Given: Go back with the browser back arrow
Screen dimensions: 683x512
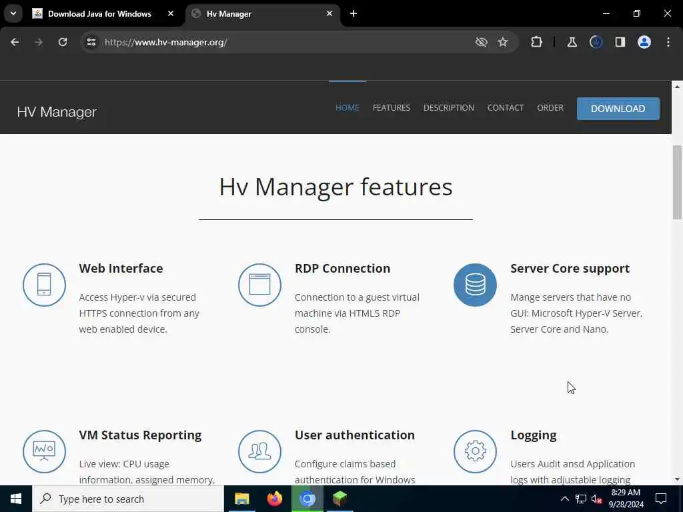Looking at the screenshot, I should tap(15, 42).
